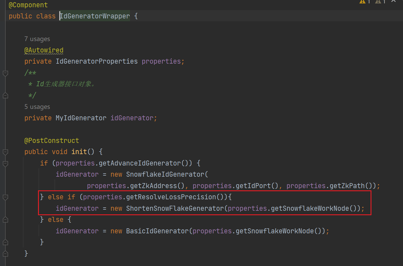This screenshot has height=266, width=403.
Task: Click the init method name
Action: [x=79, y=152]
